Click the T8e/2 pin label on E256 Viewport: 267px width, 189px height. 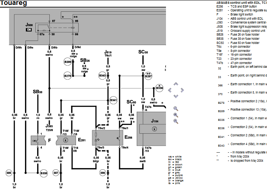(101, 128)
